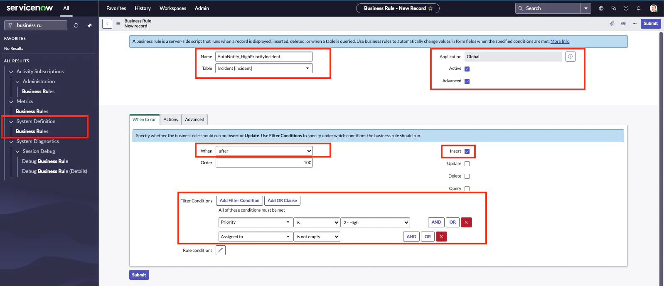
Task: Click the navigator refresh icon
Action: click(76, 25)
